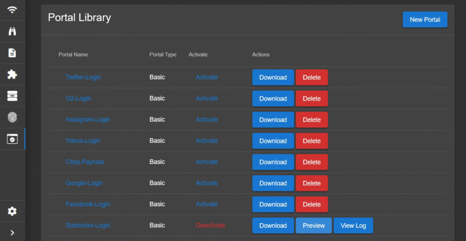Open the Instagram-Login portal
Image resolution: width=466 pixels, height=241 pixels.
88,119
